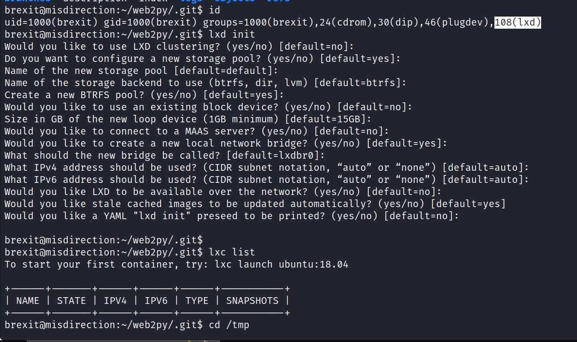Click the IPV6 column header
This screenshot has width=577, height=342.
(156, 301)
